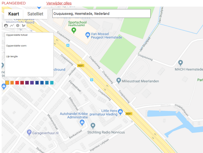
Task: Focus the Cruquiusweg address search field
Action: pyautogui.click(x=101, y=13)
